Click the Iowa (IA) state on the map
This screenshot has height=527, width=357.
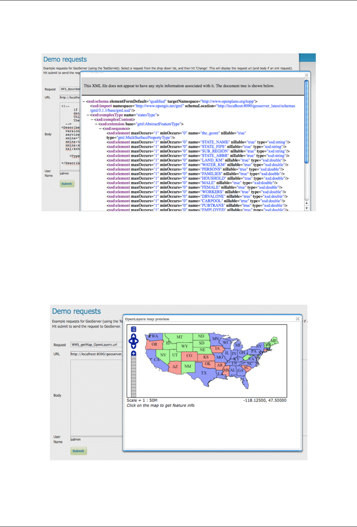(217, 348)
